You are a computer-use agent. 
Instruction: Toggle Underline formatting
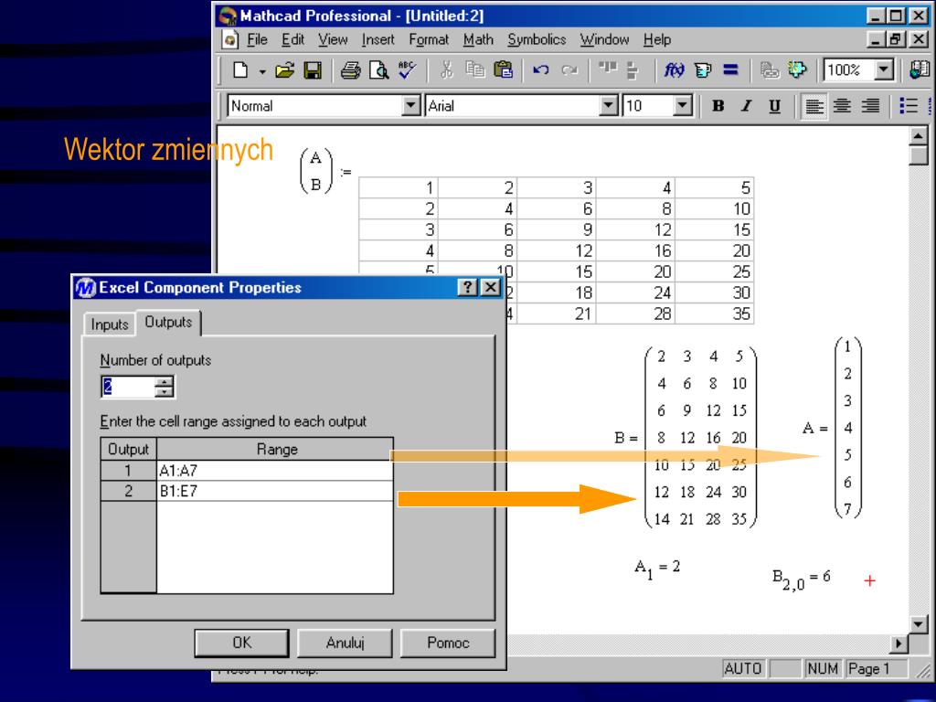point(775,106)
